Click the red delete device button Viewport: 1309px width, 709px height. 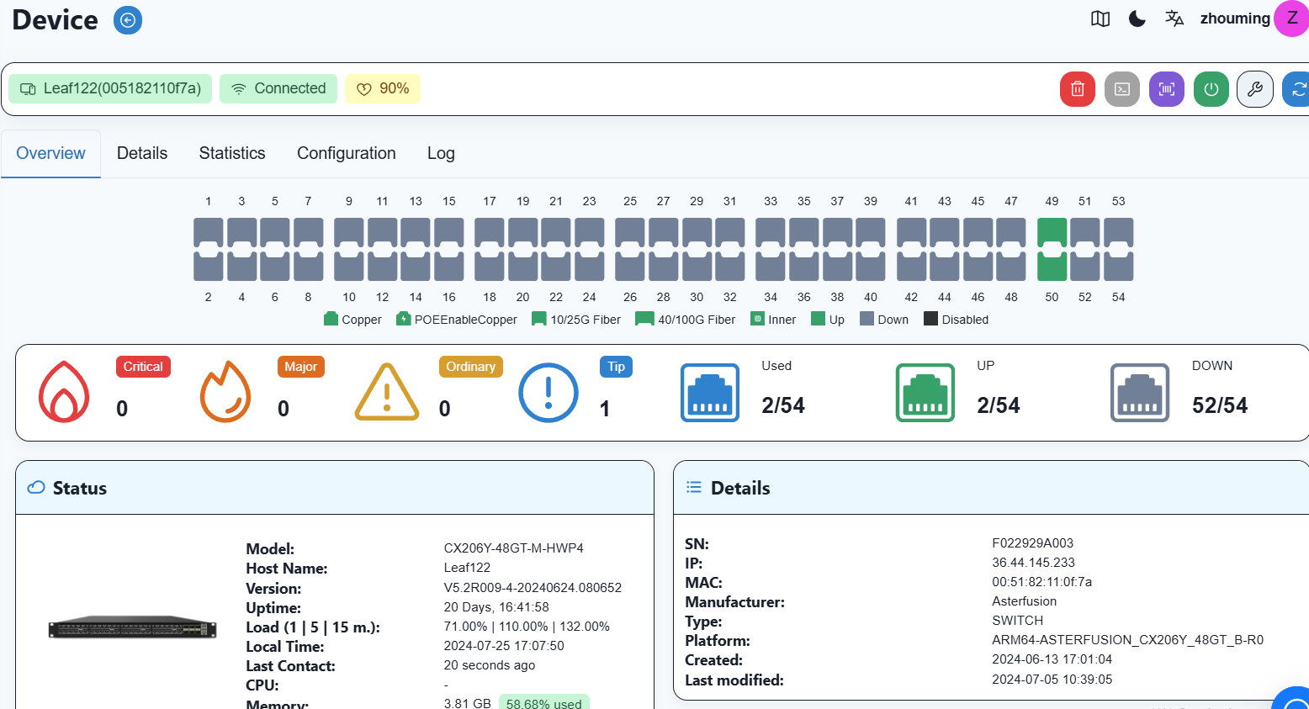click(1078, 89)
